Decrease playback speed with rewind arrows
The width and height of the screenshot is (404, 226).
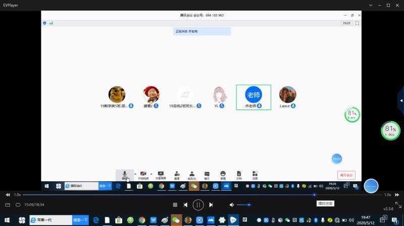[x=8, y=195]
